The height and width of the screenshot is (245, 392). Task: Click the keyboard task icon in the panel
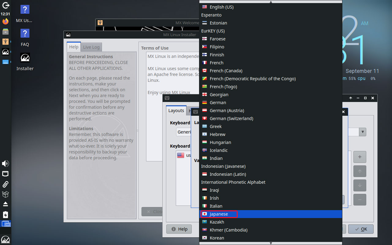[6, 62]
